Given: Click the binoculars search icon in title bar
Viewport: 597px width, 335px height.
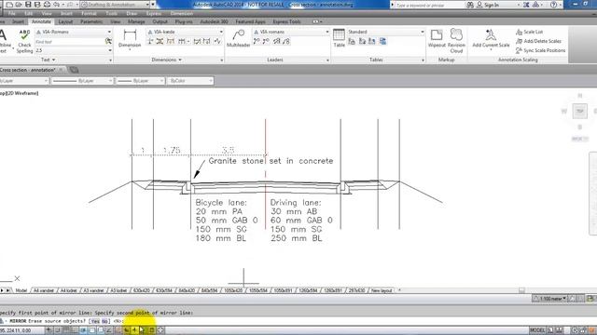Looking at the screenshot, I should (470, 5).
